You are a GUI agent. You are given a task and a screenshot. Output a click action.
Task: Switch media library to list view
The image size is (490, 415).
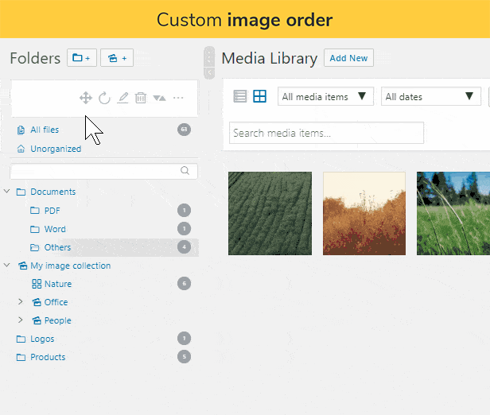[x=239, y=96]
